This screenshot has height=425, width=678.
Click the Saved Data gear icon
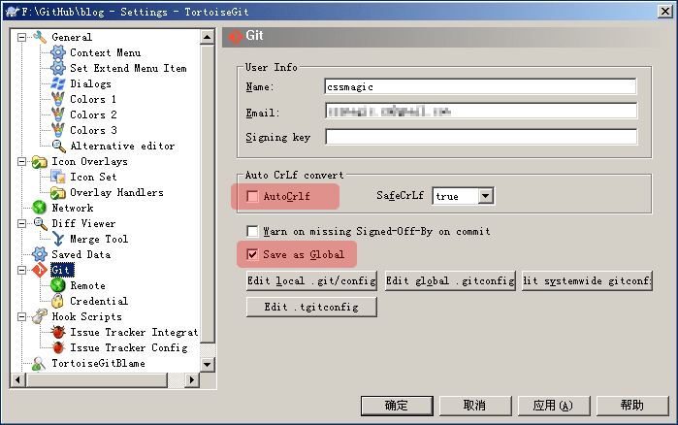tap(40, 254)
